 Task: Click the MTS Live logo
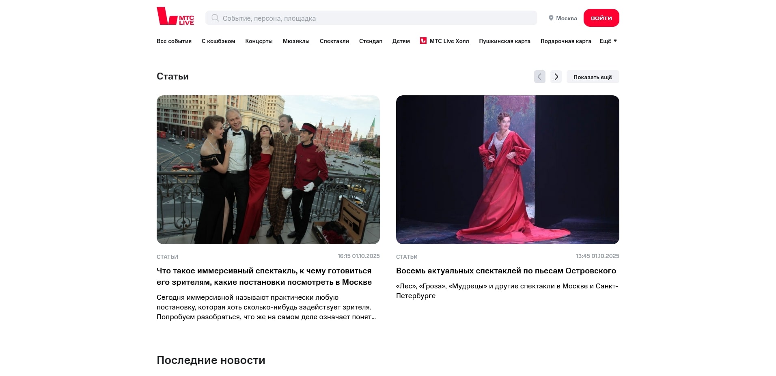tap(175, 17)
